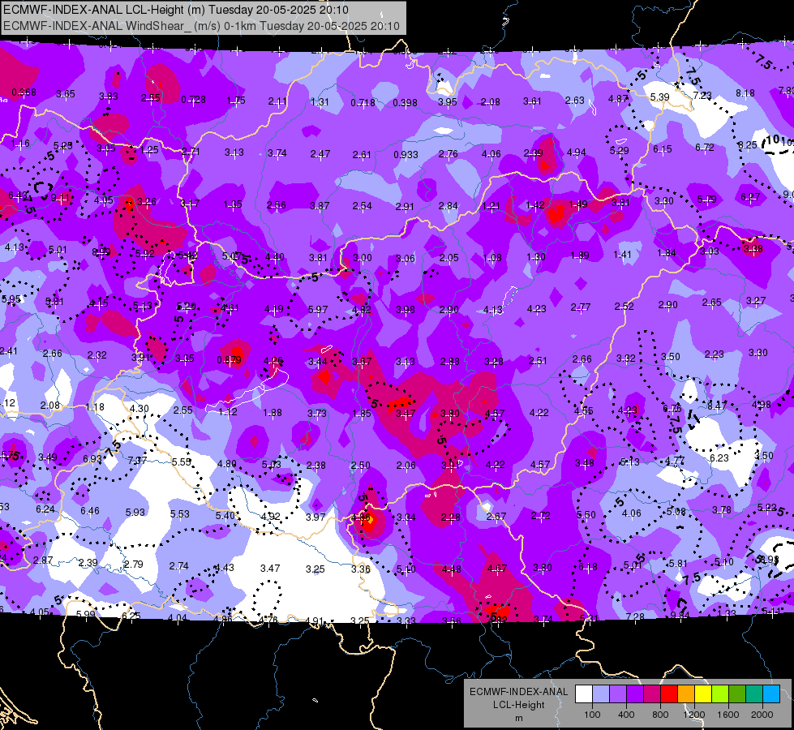This screenshot has height=730, width=794.
Task: Click the legend title ECMWF-INDEX-ANAL
Action: coord(518,692)
